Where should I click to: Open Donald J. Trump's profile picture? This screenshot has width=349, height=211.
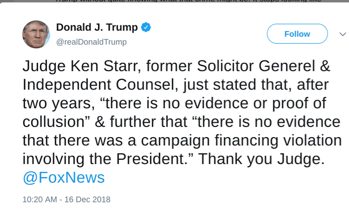36,34
